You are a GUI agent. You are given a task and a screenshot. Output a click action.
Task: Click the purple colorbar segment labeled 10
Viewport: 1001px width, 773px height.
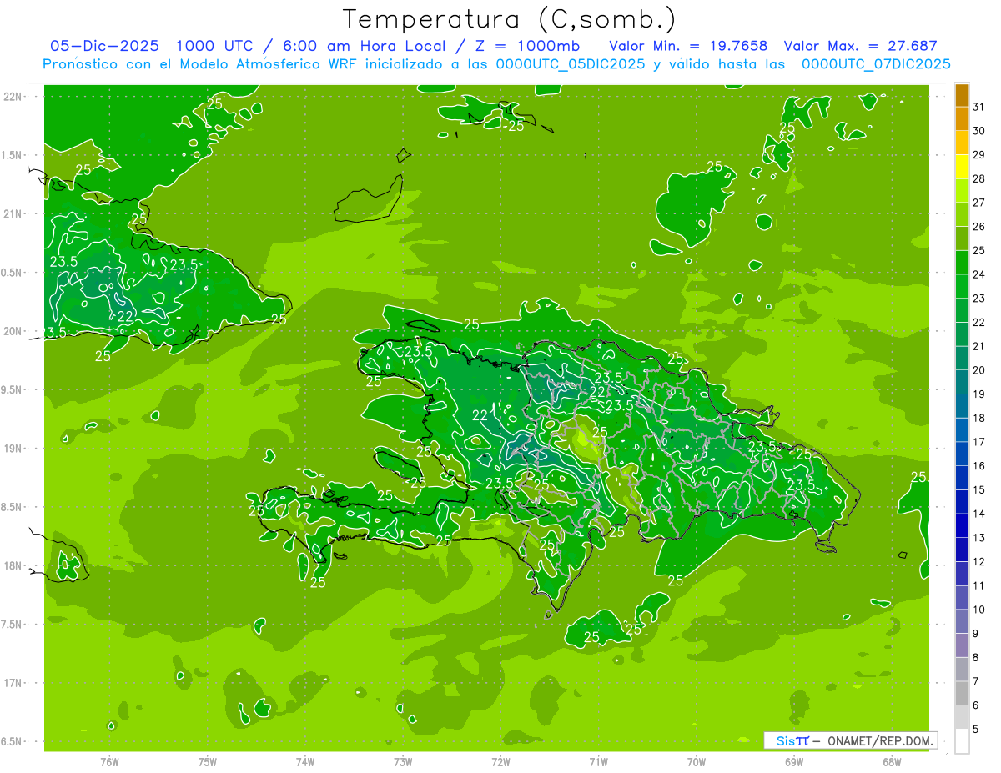coord(962,597)
